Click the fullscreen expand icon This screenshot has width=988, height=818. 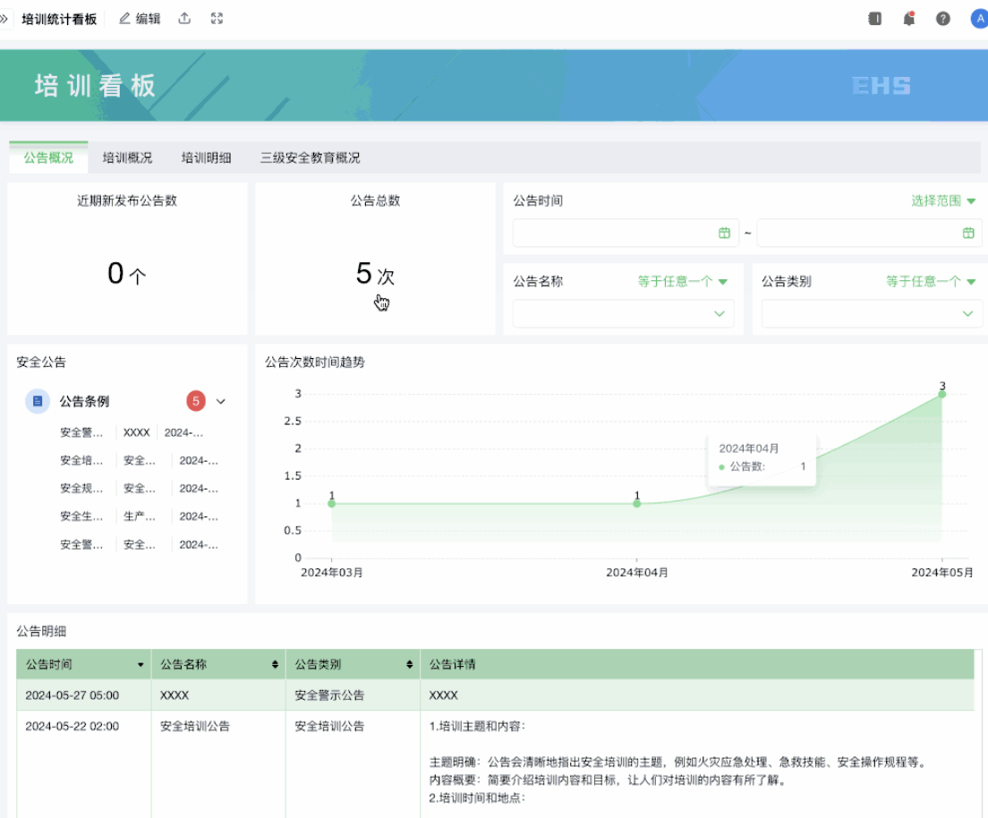(x=217, y=19)
